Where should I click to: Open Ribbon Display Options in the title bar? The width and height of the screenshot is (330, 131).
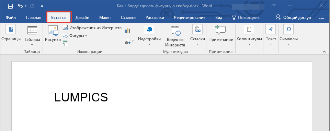click(x=274, y=6)
